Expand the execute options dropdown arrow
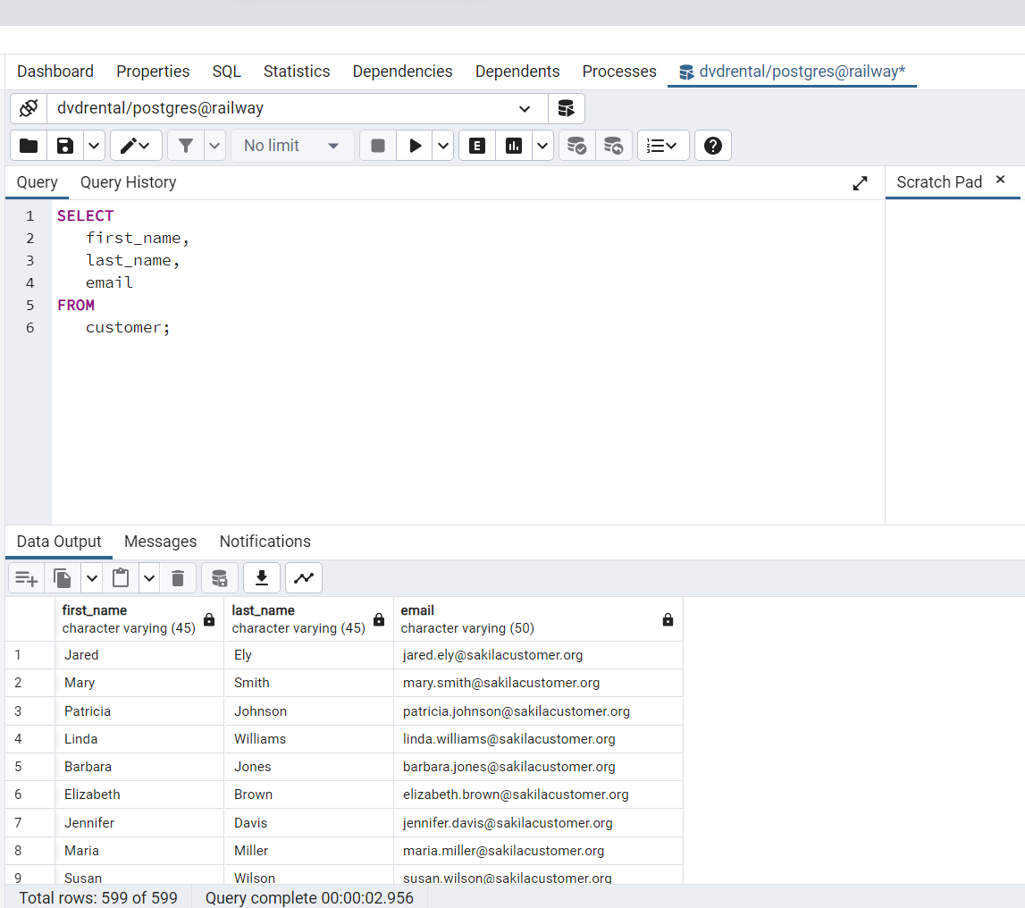Viewport: 1025px width, 908px height. [443, 145]
